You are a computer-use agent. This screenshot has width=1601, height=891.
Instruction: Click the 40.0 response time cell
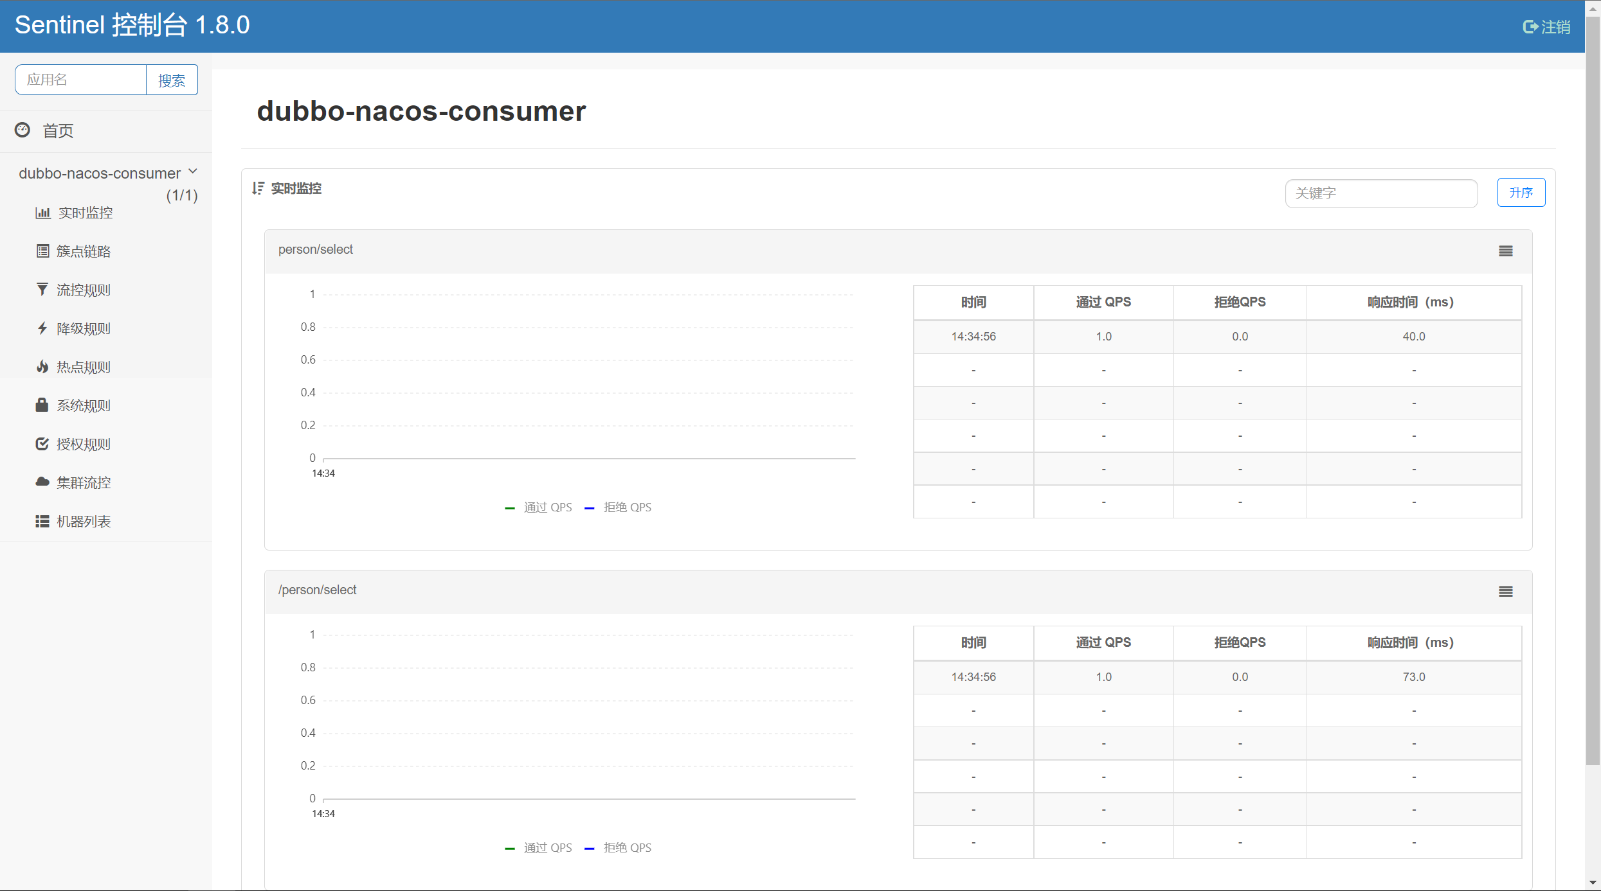[x=1414, y=337]
